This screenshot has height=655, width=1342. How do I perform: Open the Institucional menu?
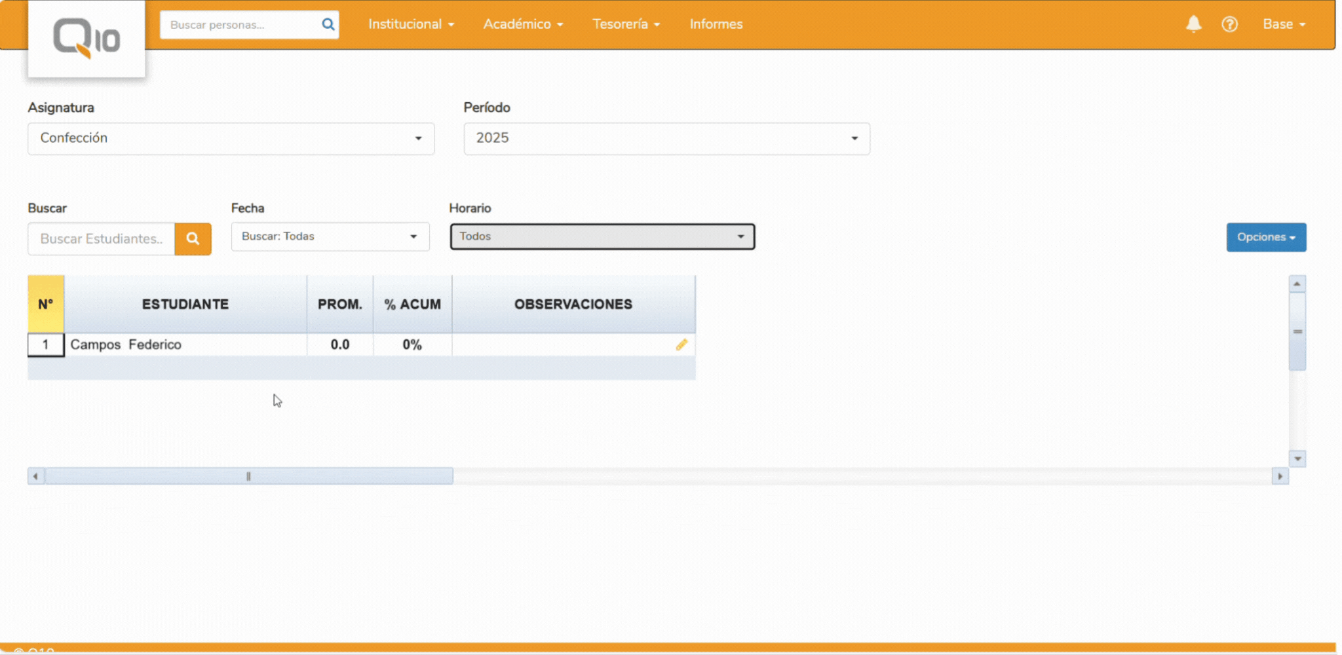(x=411, y=24)
